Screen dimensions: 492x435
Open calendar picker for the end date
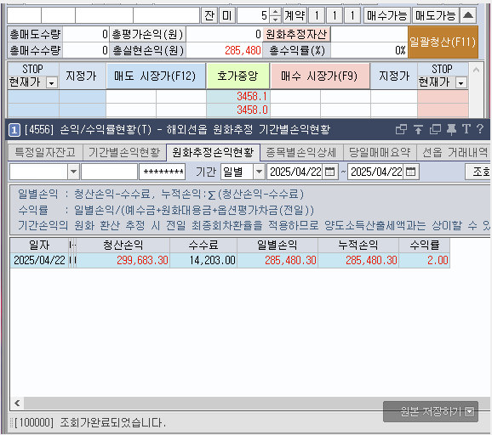tap(410, 172)
